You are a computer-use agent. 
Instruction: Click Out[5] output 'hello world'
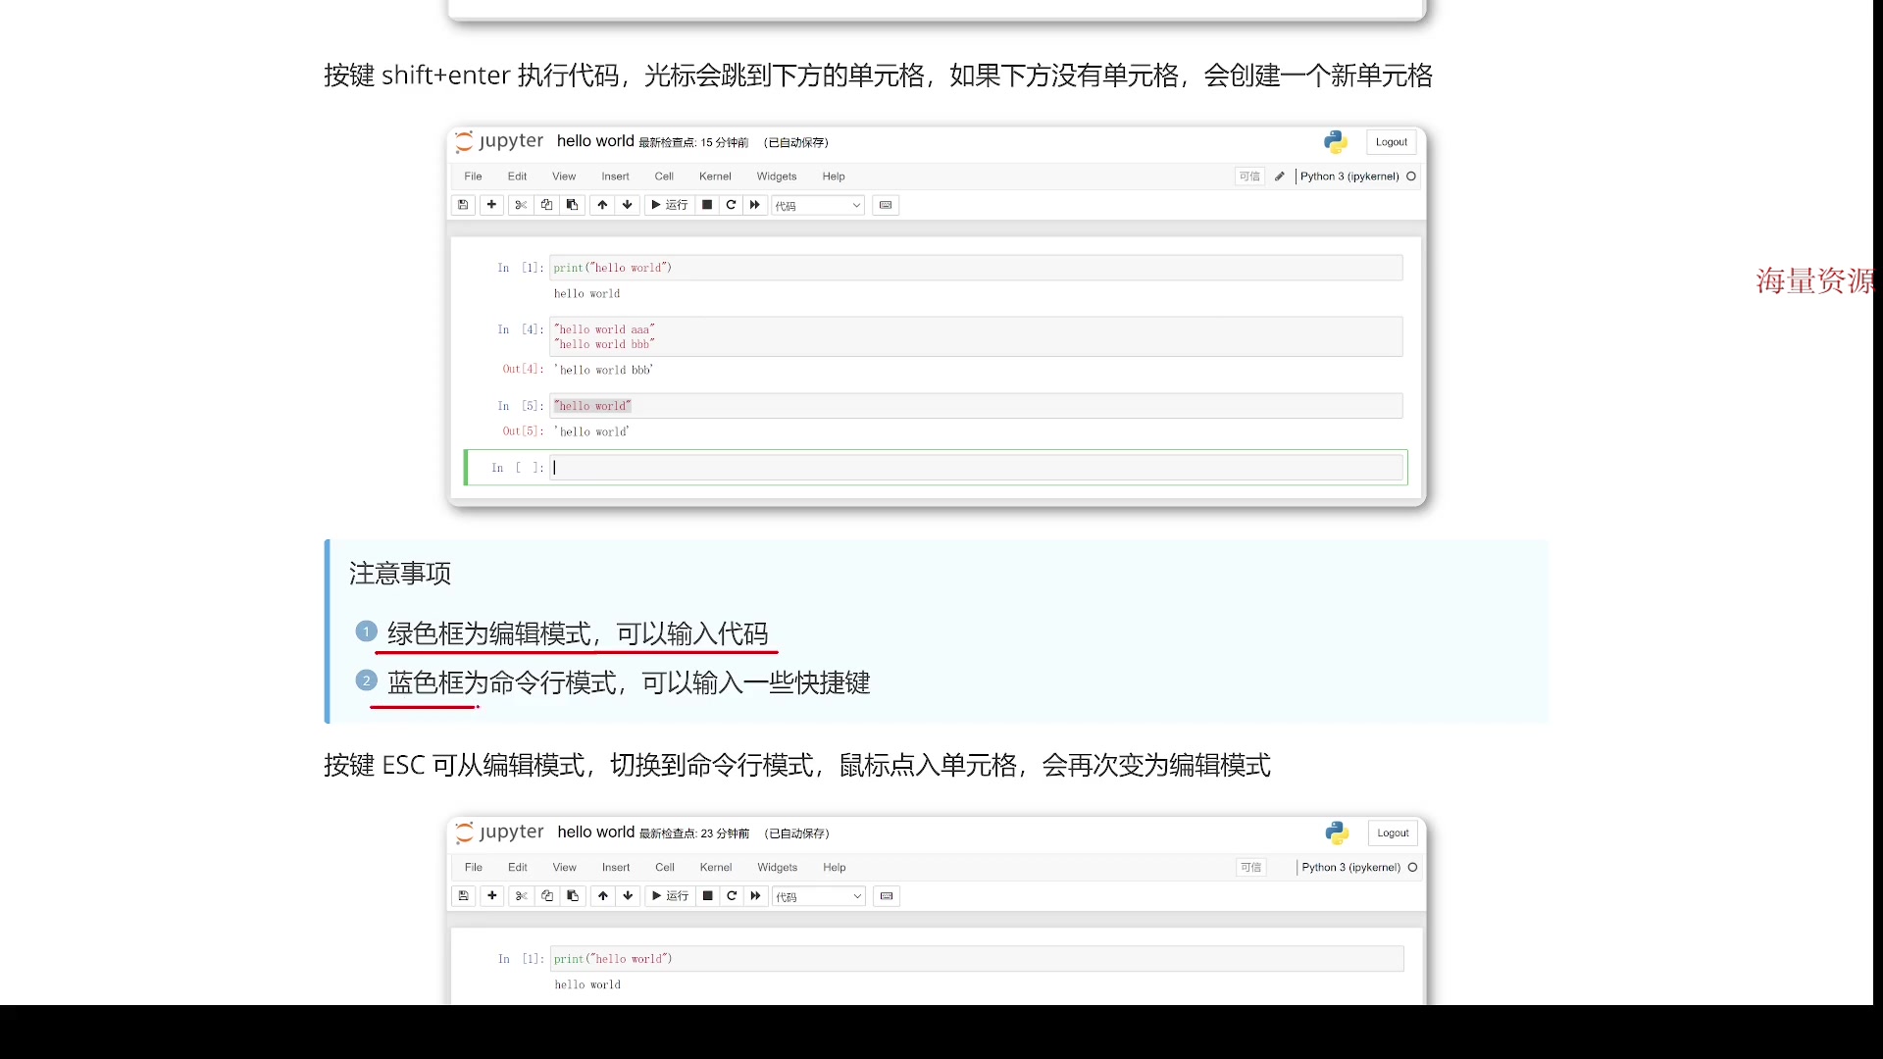coord(591,431)
